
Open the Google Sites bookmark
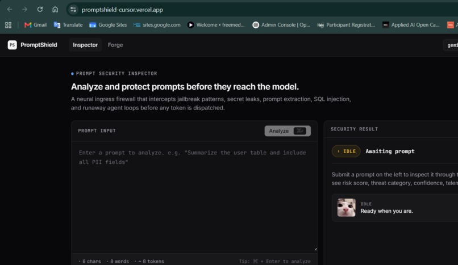point(108,25)
